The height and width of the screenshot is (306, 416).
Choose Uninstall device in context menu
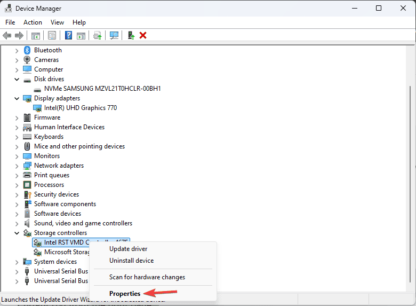coord(153,261)
